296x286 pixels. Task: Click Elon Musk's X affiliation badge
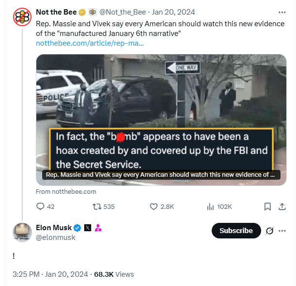[x=88, y=227]
